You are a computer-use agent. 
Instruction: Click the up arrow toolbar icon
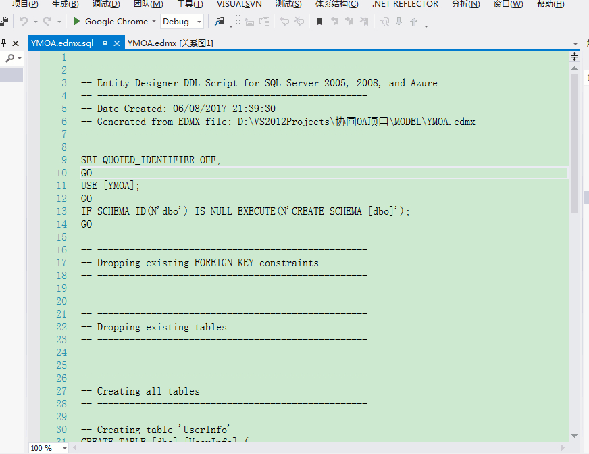click(413, 22)
